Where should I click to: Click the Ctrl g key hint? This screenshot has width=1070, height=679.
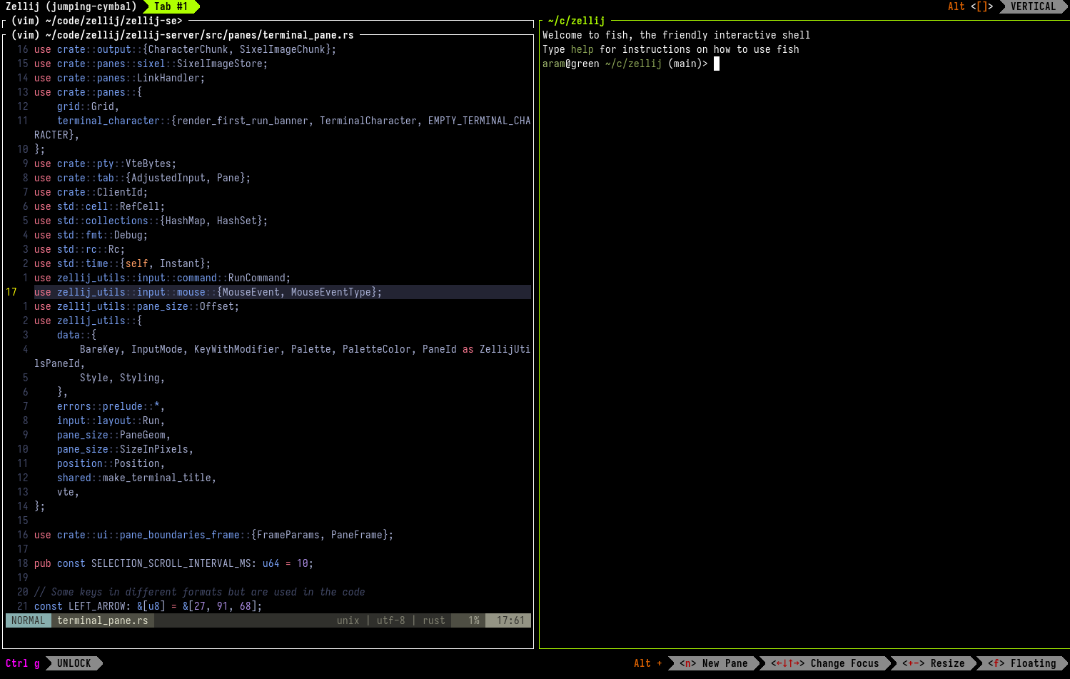coord(23,663)
